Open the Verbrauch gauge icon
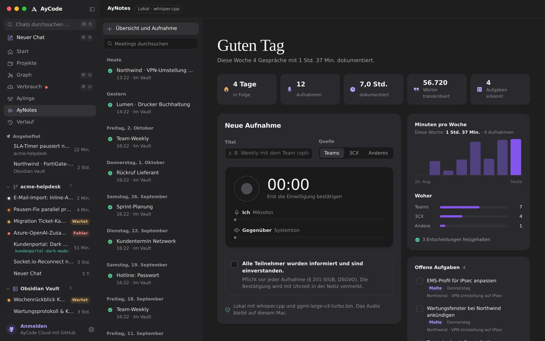Image resolution: width=545 pixels, height=341 pixels. tap(10, 87)
